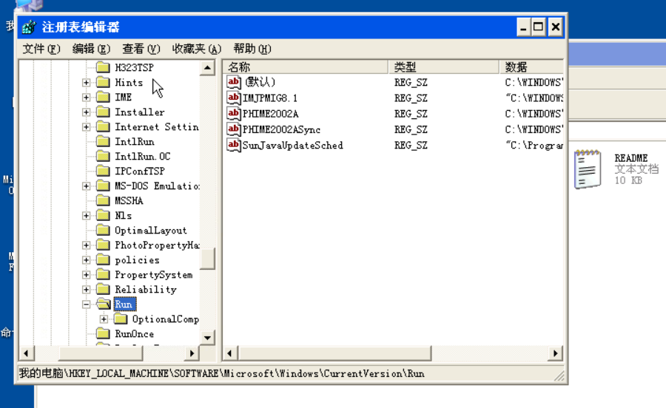Select the IMJPMIG8.1 value name
666x408 pixels.
[269, 98]
